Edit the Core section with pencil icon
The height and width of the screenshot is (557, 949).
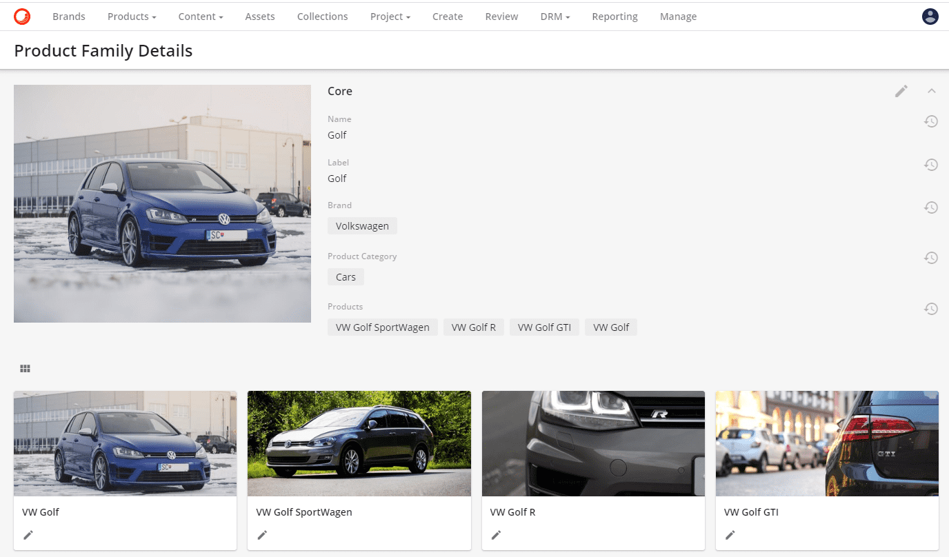point(901,91)
